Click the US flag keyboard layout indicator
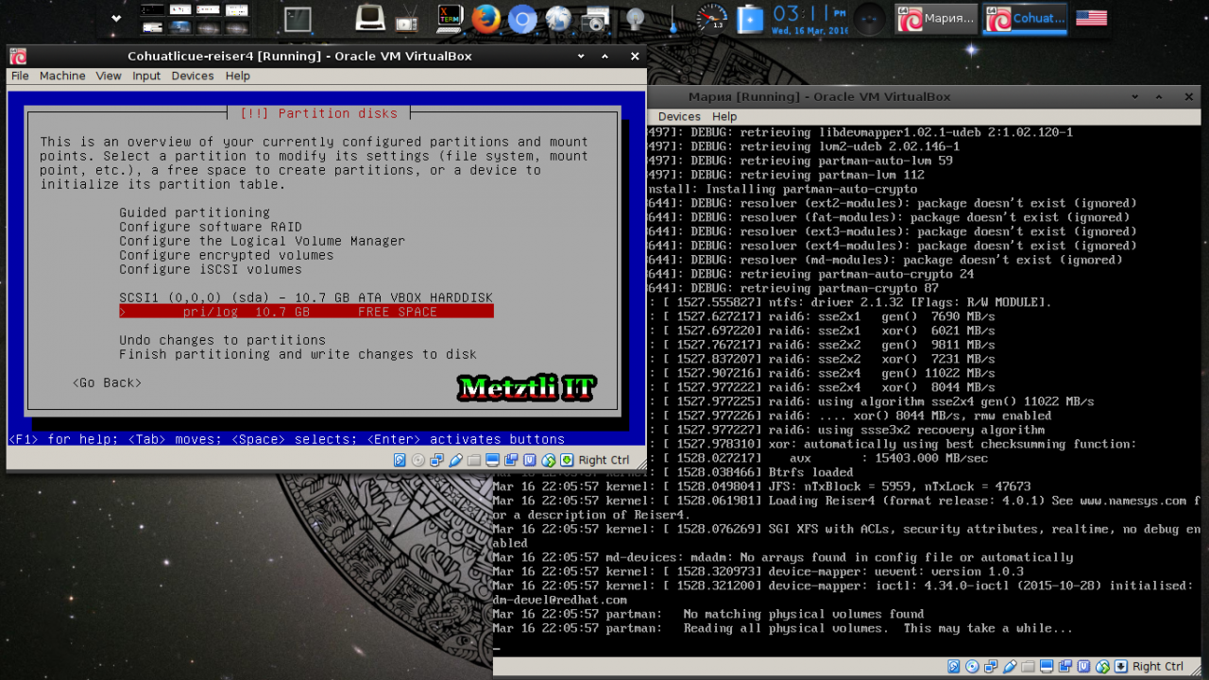Screen dimensions: 1209x680 pos(1091,18)
